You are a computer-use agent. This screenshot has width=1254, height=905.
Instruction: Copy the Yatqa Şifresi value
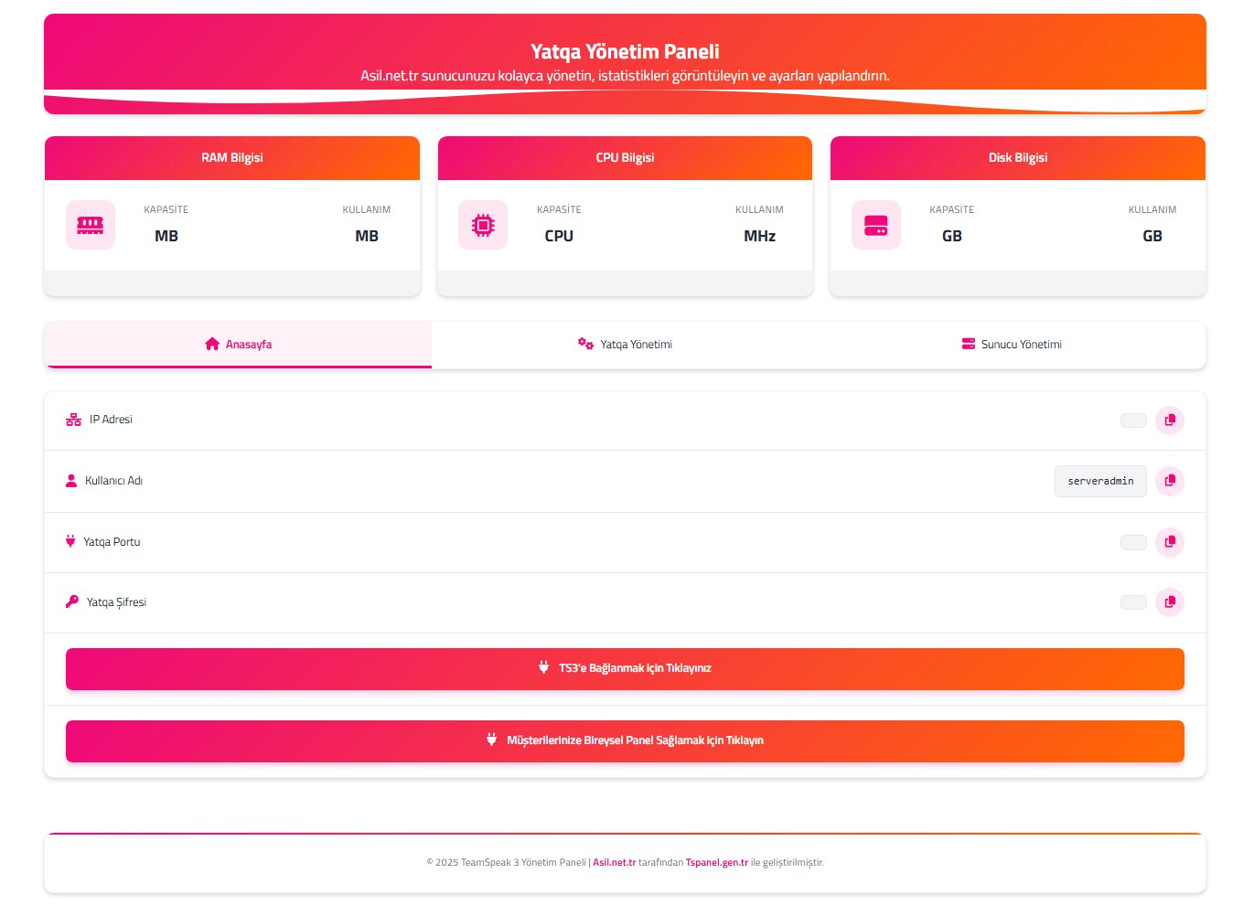click(x=1169, y=602)
